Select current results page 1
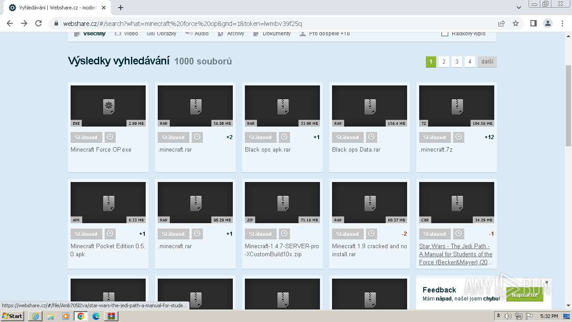This screenshot has width=572, height=322. tap(431, 62)
